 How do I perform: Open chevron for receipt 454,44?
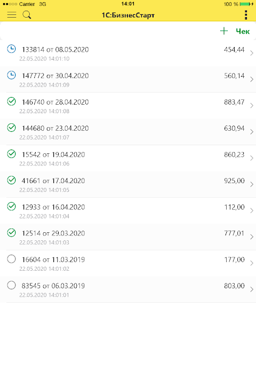(x=252, y=53)
